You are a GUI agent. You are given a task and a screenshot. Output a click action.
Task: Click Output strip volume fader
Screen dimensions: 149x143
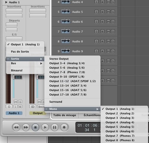tap(41, 77)
